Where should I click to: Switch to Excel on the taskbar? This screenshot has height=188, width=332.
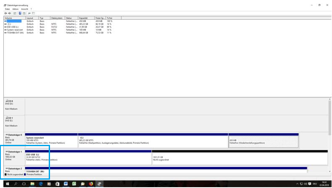[74, 184]
